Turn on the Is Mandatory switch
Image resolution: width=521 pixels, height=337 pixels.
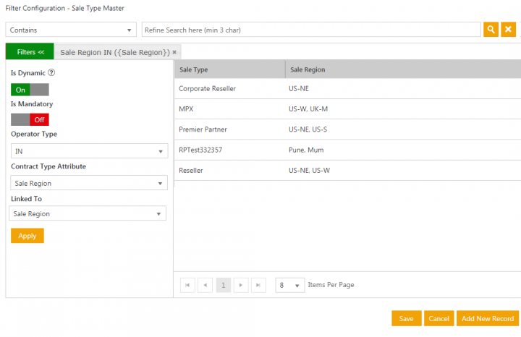(x=30, y=119)
